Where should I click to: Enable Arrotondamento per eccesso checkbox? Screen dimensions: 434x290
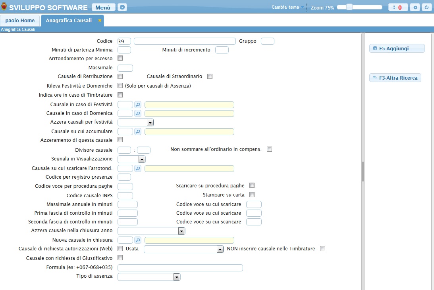(120, 58)
